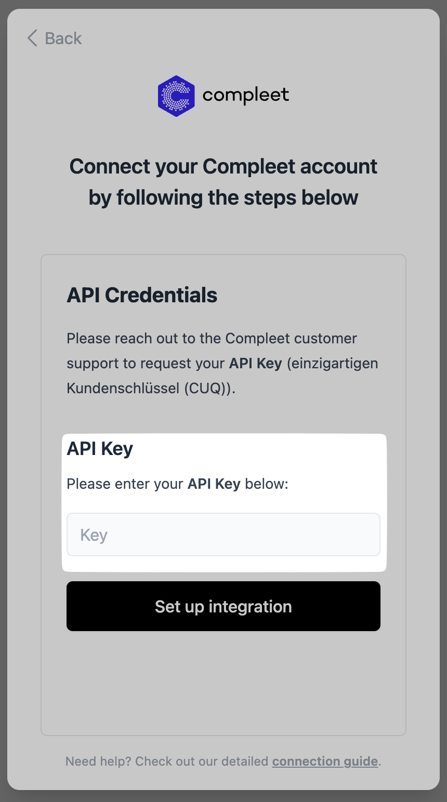Open the connection guide link
The height and width of the screenshot is (802, 447).
tap(325, 761)
